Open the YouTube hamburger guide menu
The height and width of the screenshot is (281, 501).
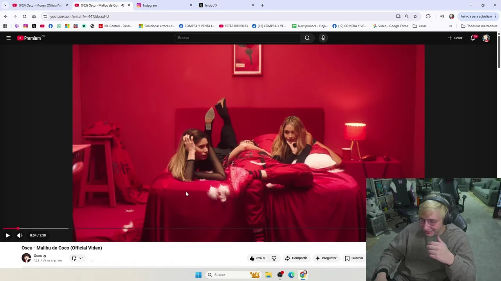pos(8,38)
